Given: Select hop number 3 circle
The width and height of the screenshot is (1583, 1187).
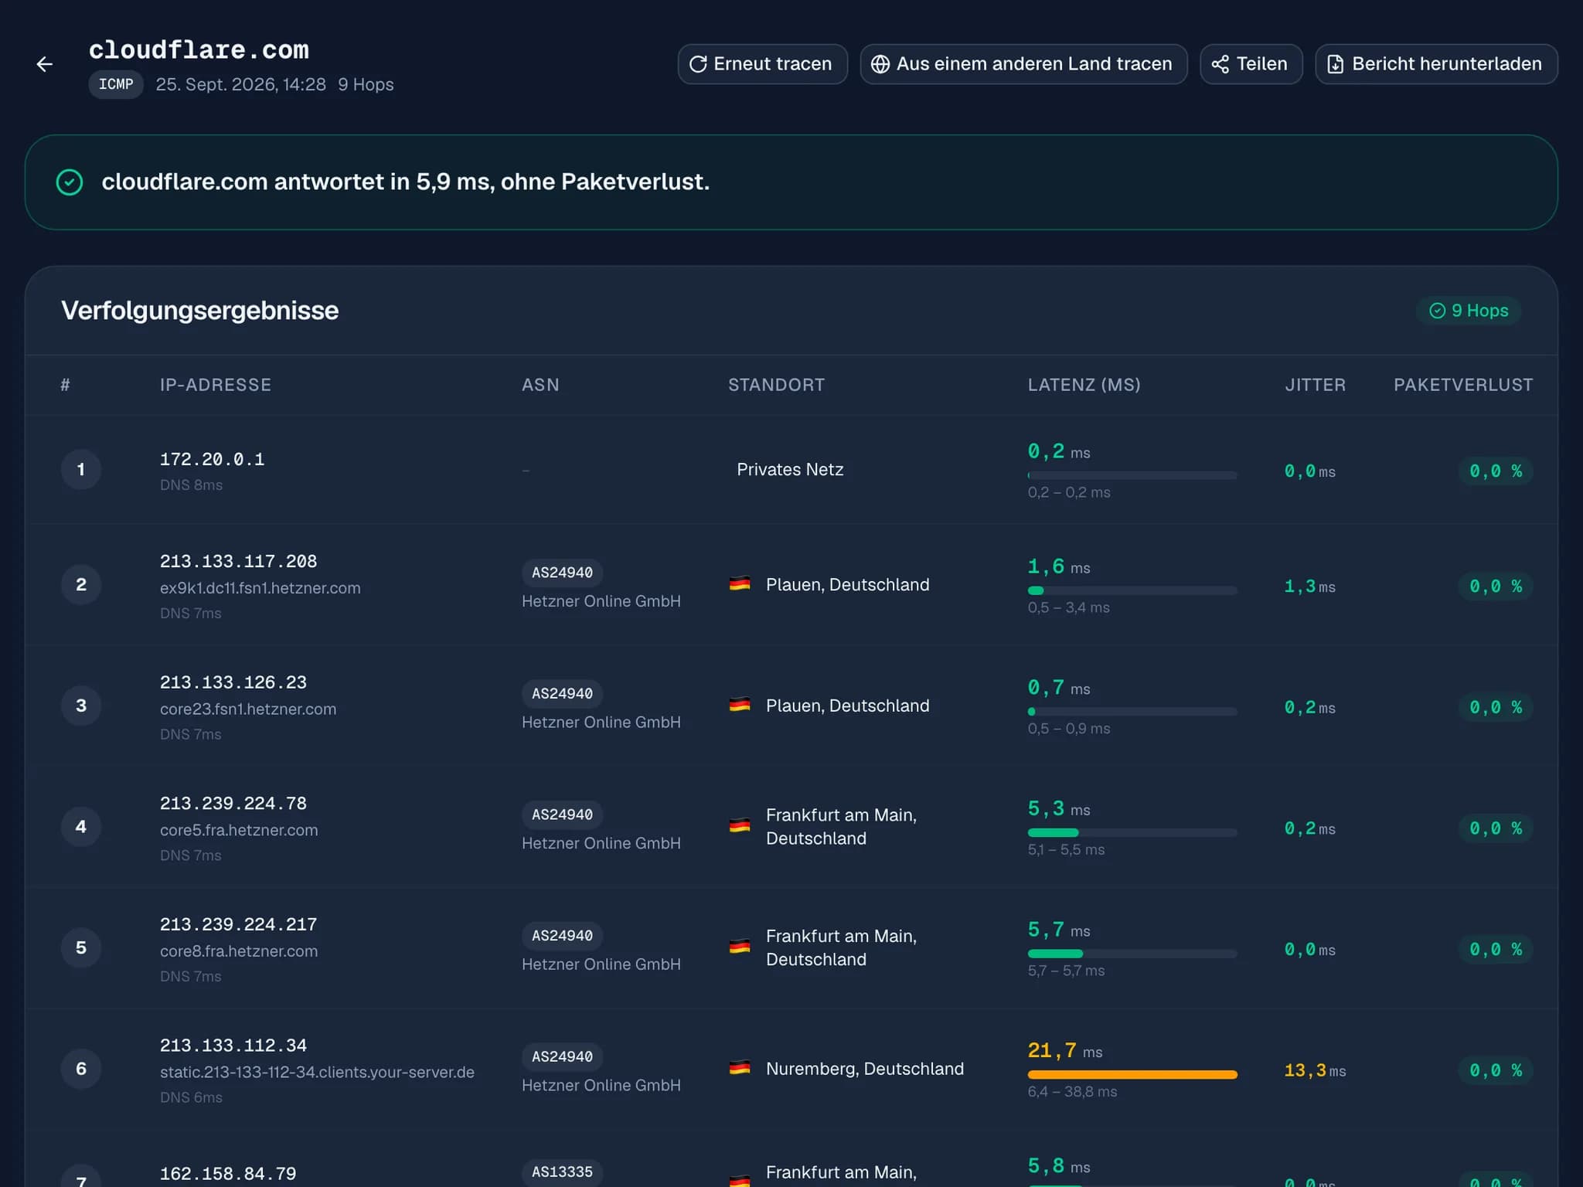Looking at the screenshot, I should (x=81, y=706).
